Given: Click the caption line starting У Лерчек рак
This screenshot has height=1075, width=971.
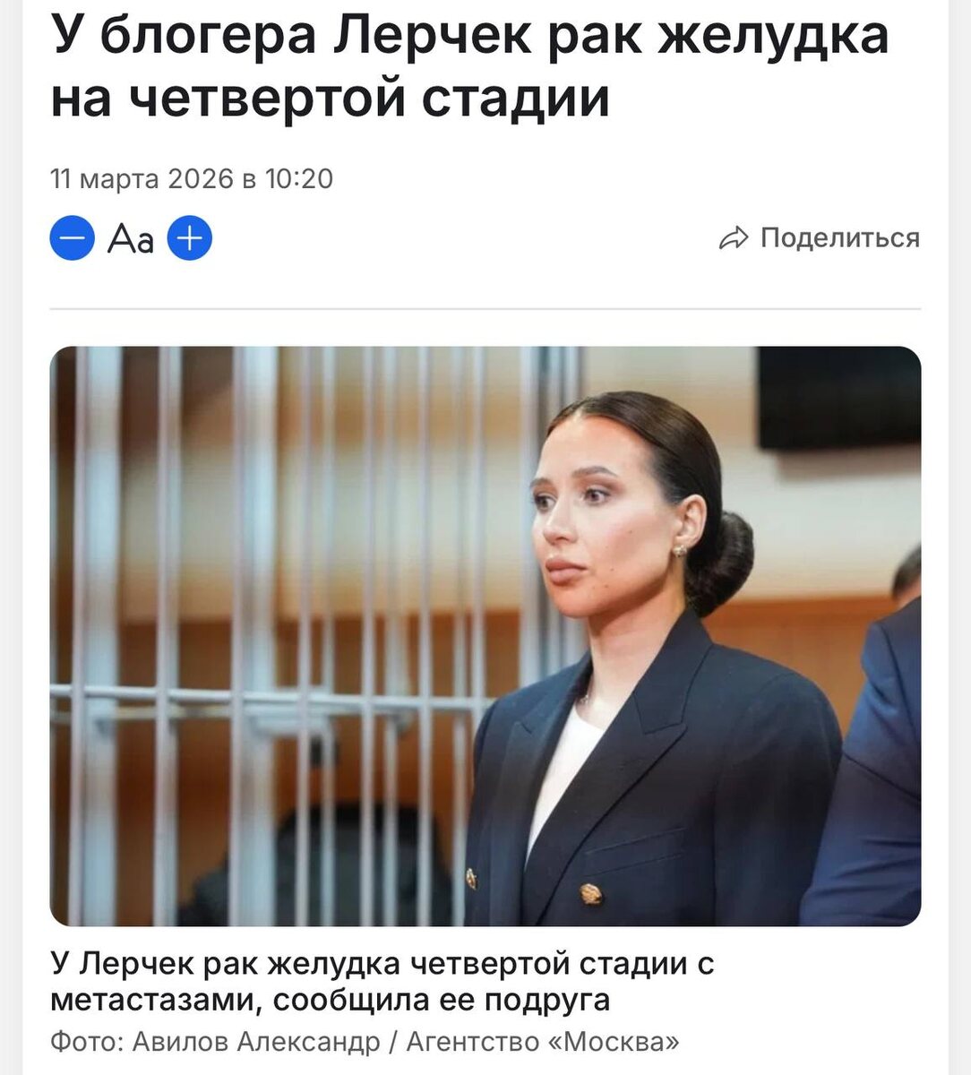Looking at the screenshot, I should (x=382, y=964).
